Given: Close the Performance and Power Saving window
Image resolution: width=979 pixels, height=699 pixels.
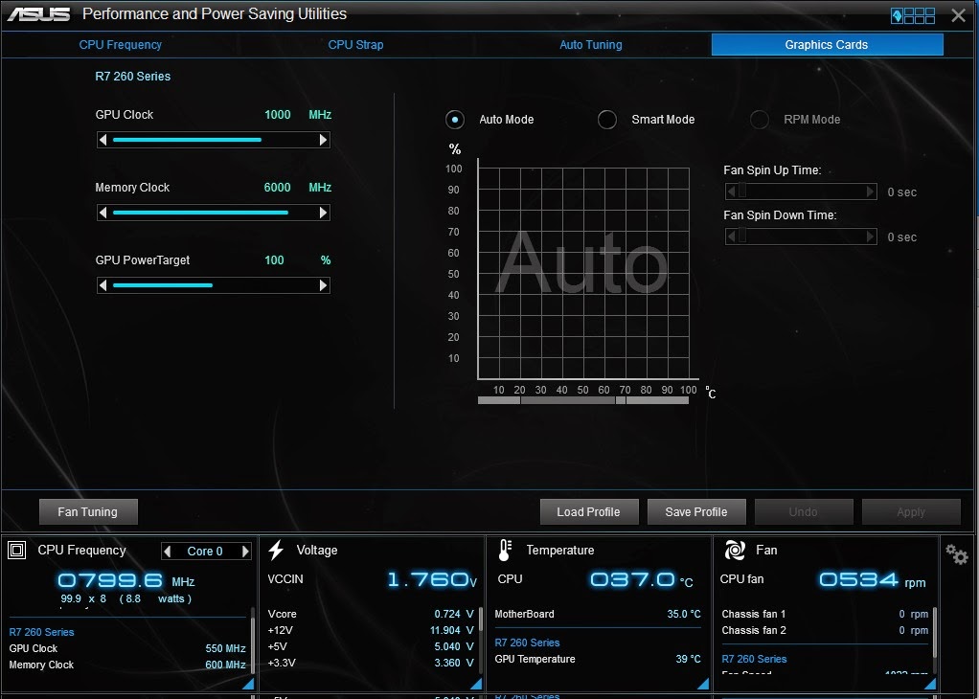Looking at the screenshot, I should 958,15.
